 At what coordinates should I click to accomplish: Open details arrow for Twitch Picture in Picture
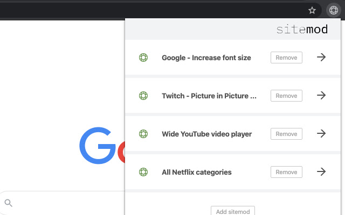click(321, 96)
